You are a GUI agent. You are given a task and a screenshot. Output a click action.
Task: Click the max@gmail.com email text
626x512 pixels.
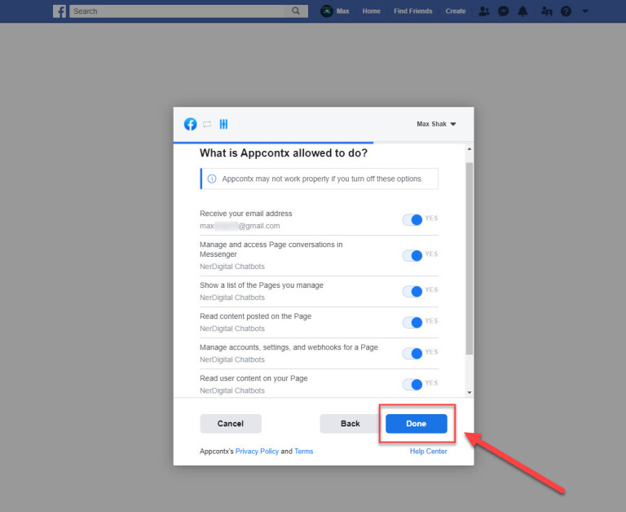tap(240, 226)
